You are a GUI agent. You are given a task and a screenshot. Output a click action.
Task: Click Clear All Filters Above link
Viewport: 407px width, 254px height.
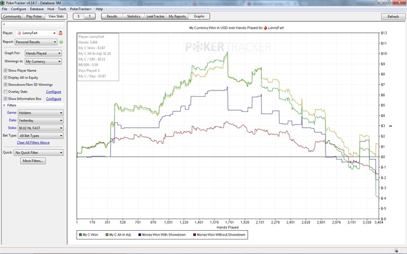[x=33, y=143]
